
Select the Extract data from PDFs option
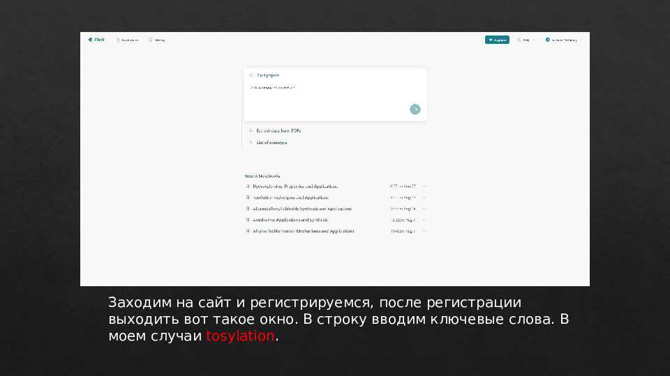click(x=278, y=130)
